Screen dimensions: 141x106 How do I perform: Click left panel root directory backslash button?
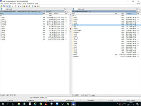(x=66, y=9)
